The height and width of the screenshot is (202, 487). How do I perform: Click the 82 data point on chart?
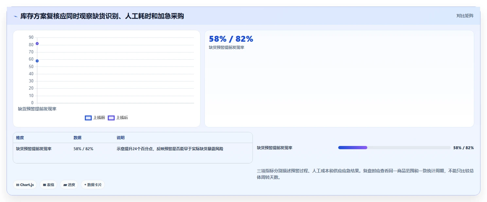37,44
